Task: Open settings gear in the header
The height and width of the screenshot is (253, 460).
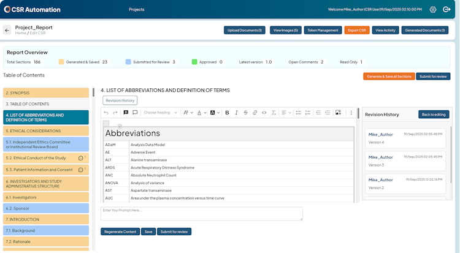Action: (x=433, y=10)
